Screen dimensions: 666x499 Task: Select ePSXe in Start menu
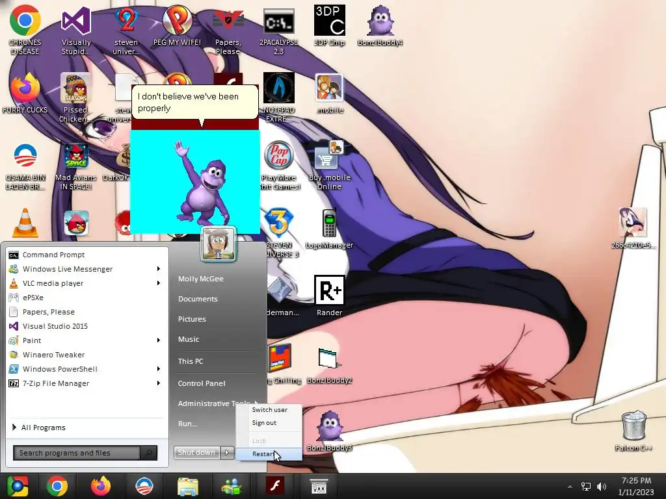click(88, 298)
